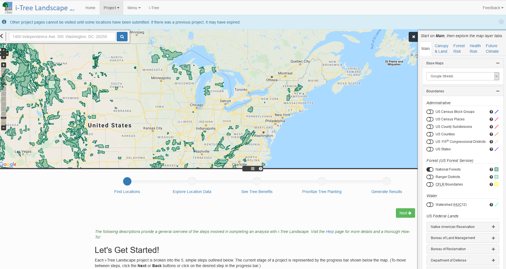
Task: Open the Project dropdown menu
Action: 111,8
